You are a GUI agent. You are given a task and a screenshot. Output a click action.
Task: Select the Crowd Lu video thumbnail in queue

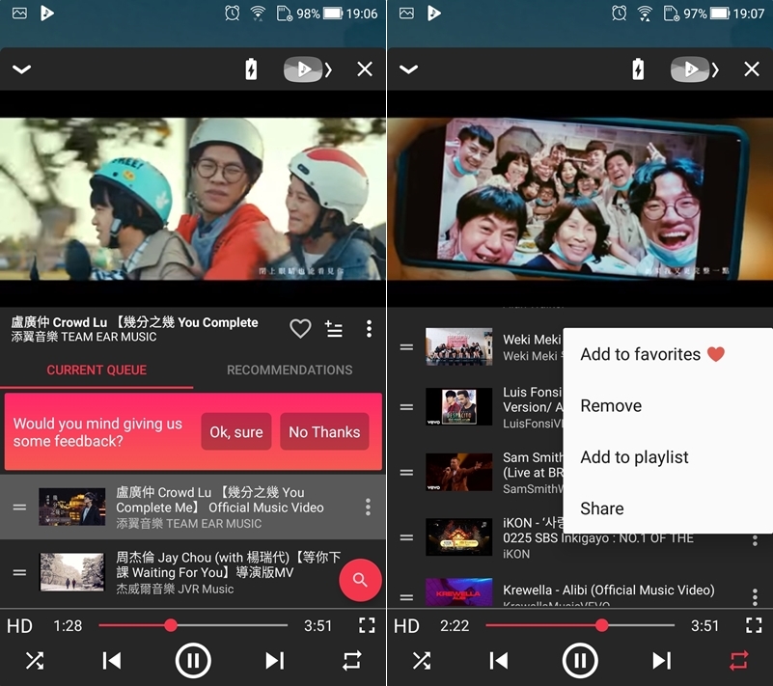(72, 508)
